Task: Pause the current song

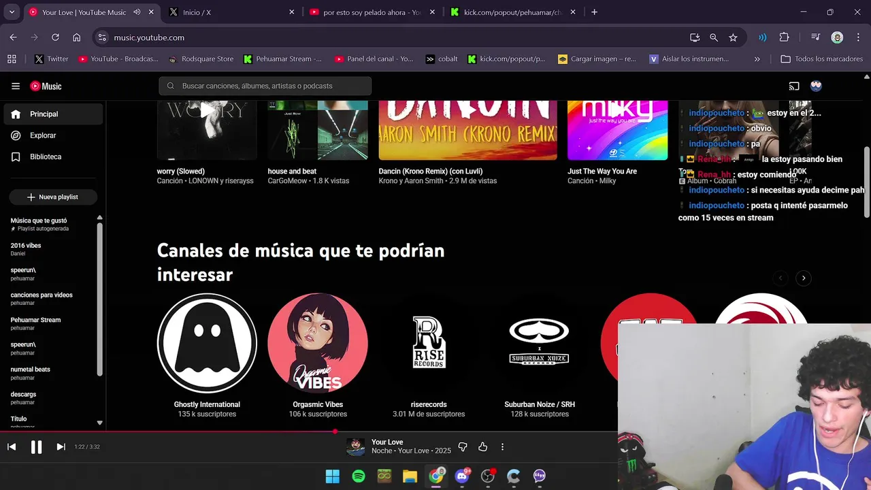Action: [x=36, y=446]
